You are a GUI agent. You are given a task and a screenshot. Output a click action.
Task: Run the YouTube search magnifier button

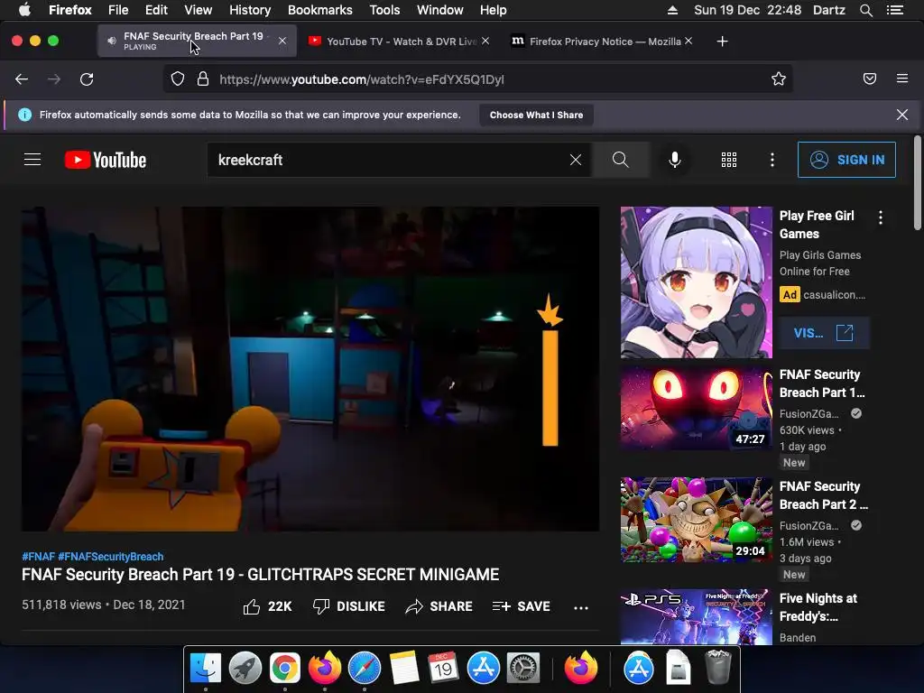(620, 160)
